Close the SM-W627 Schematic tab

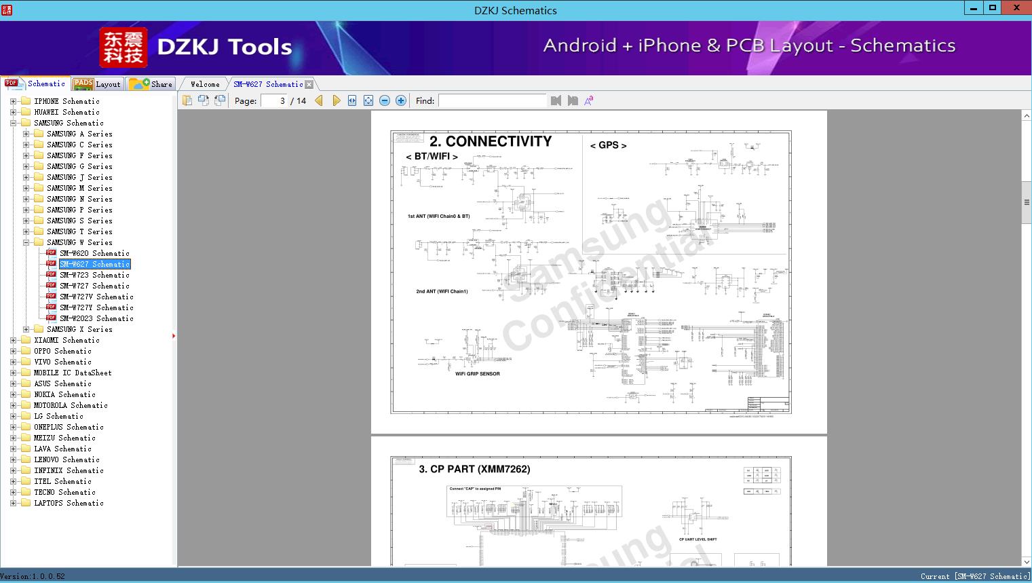tap(309, 84)
